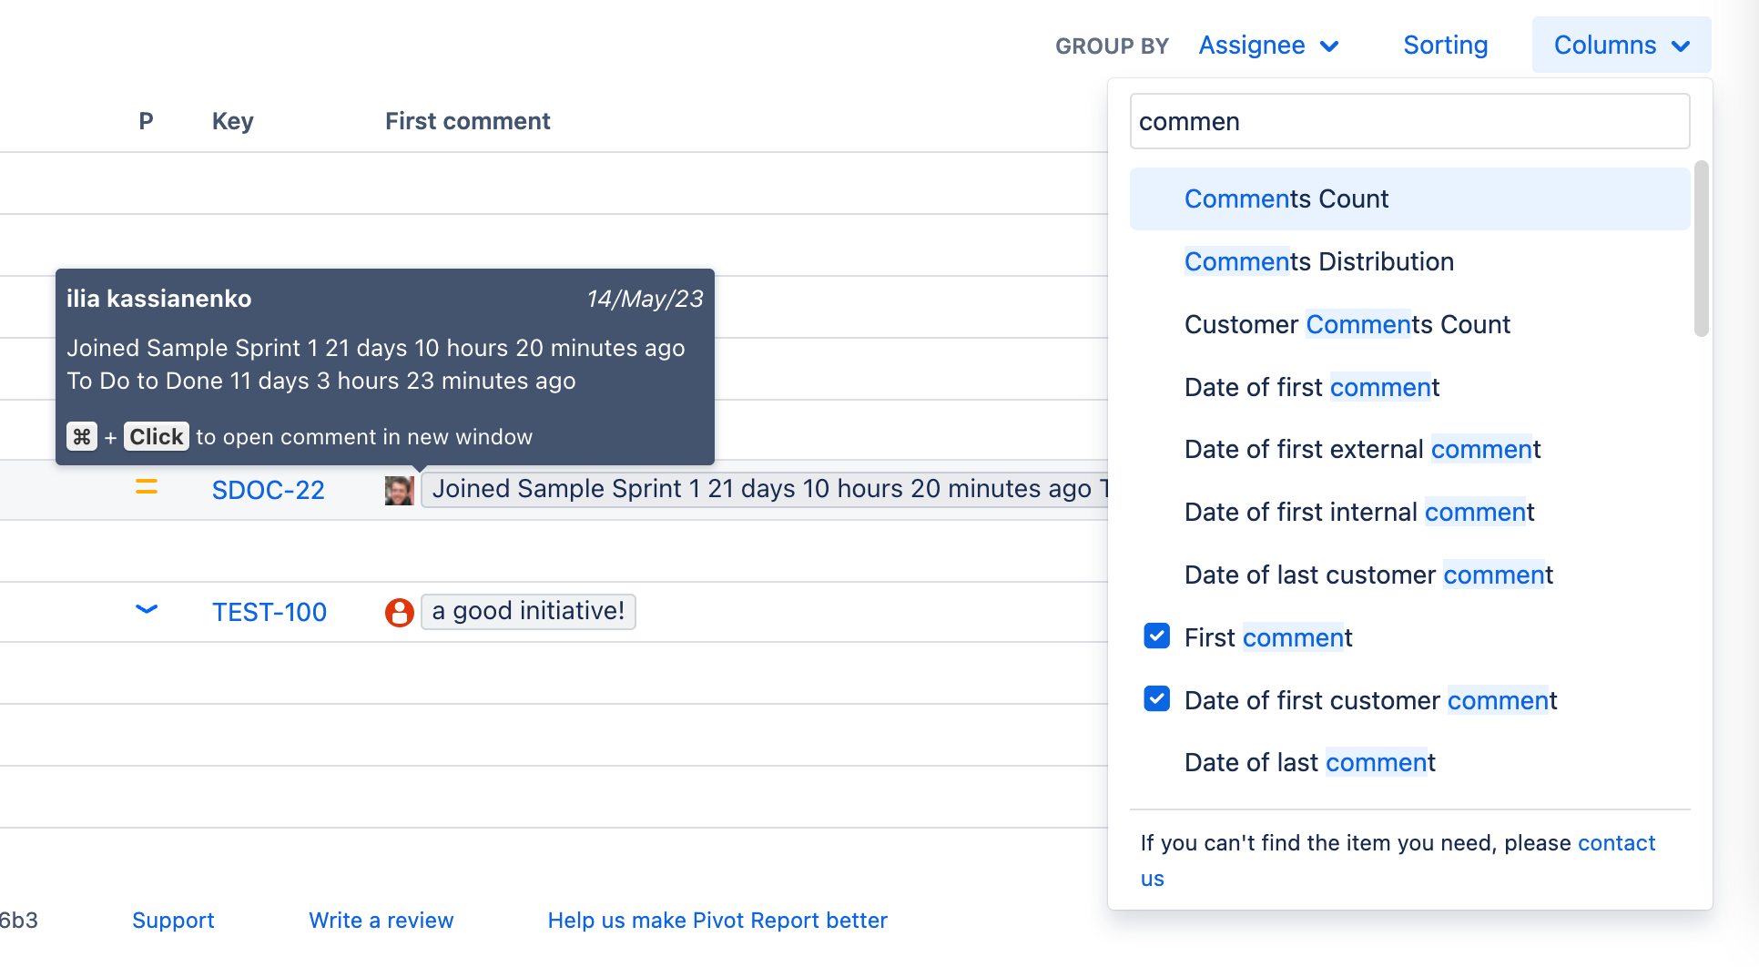This screenshot has width=1759, height=967.
Task: Open the Assignee group-by dropdown
Action: tap(1268, 45)
